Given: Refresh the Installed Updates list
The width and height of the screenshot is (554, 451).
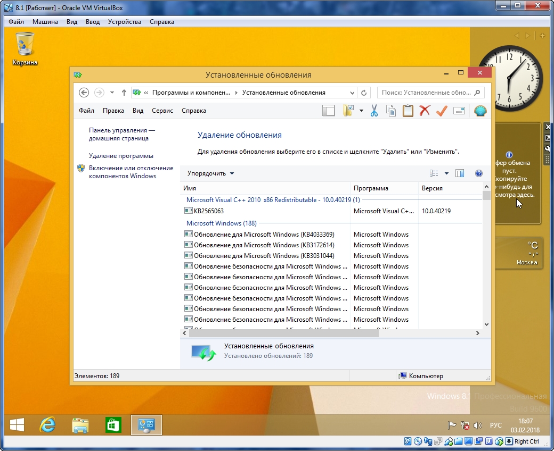Looking at the screenshot, I should click(x=363, y=93).
